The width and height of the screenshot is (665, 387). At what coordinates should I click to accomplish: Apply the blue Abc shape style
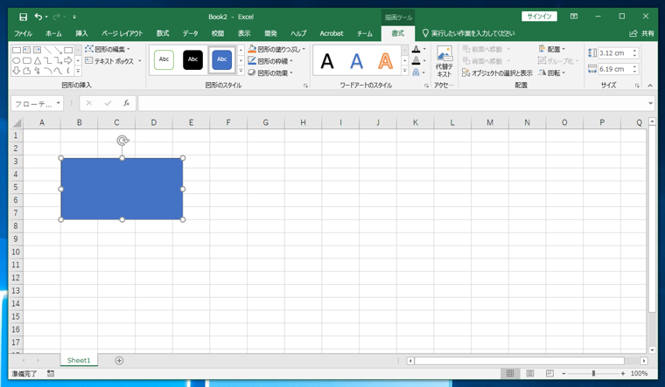pyautogui.click(x=221, y=59)
